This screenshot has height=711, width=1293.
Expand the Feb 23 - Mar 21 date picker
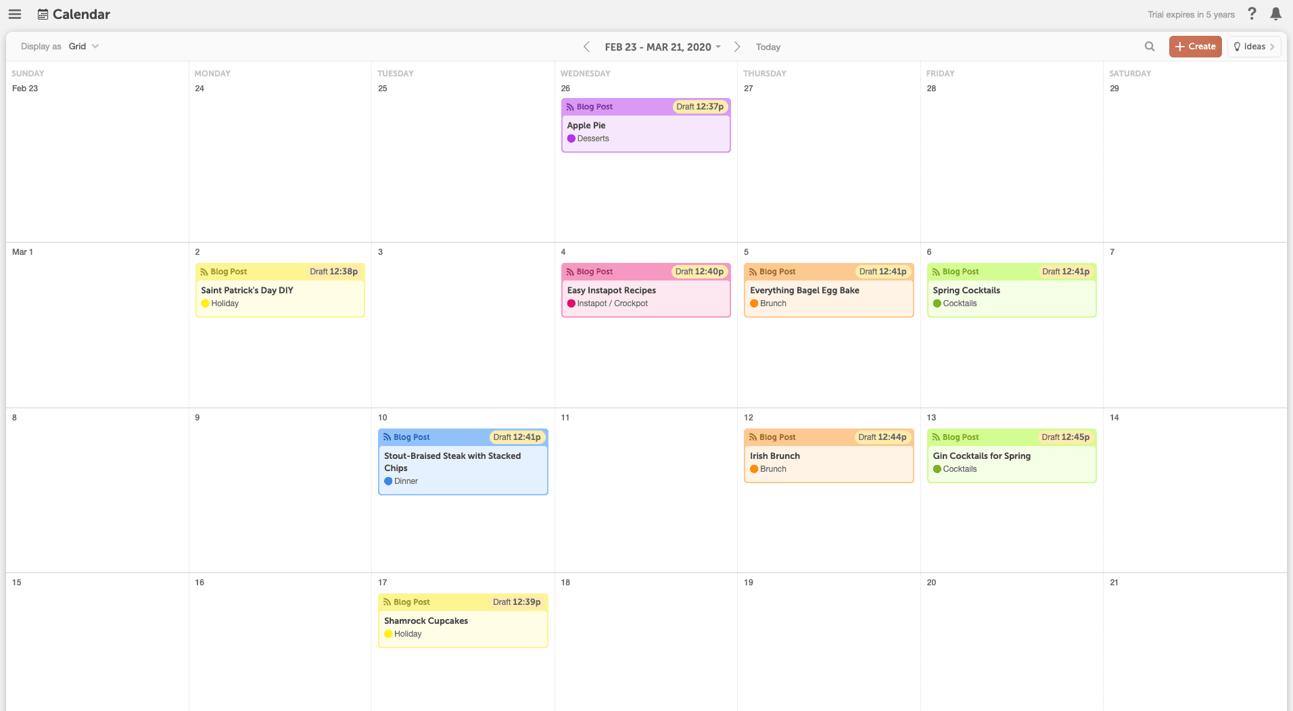tap(663, 47)
